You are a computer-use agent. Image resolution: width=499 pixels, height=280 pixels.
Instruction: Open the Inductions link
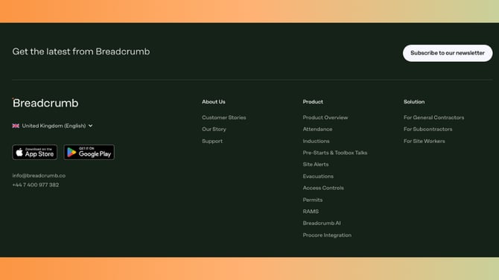[316, 141]
